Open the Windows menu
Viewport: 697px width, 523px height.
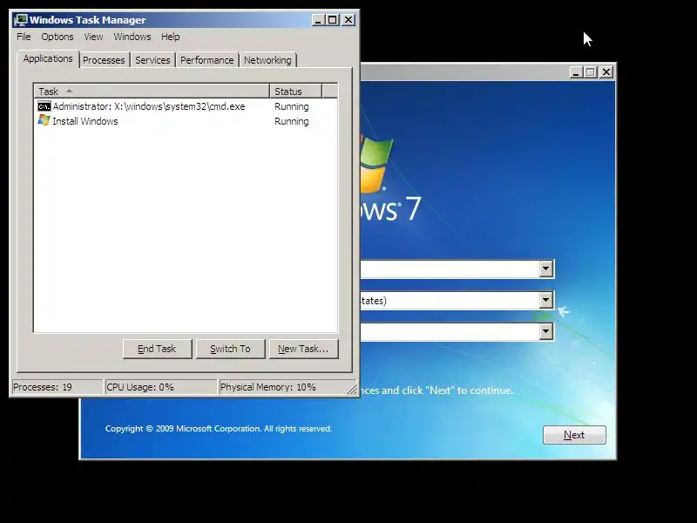pos(132,37)
